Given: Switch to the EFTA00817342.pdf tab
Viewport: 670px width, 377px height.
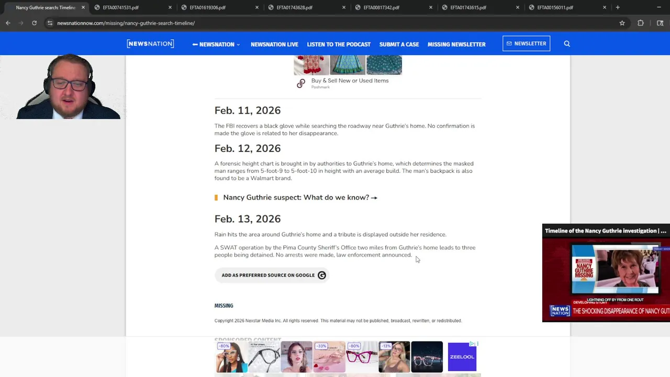Looking at the screenshot, I should point(394,7).
